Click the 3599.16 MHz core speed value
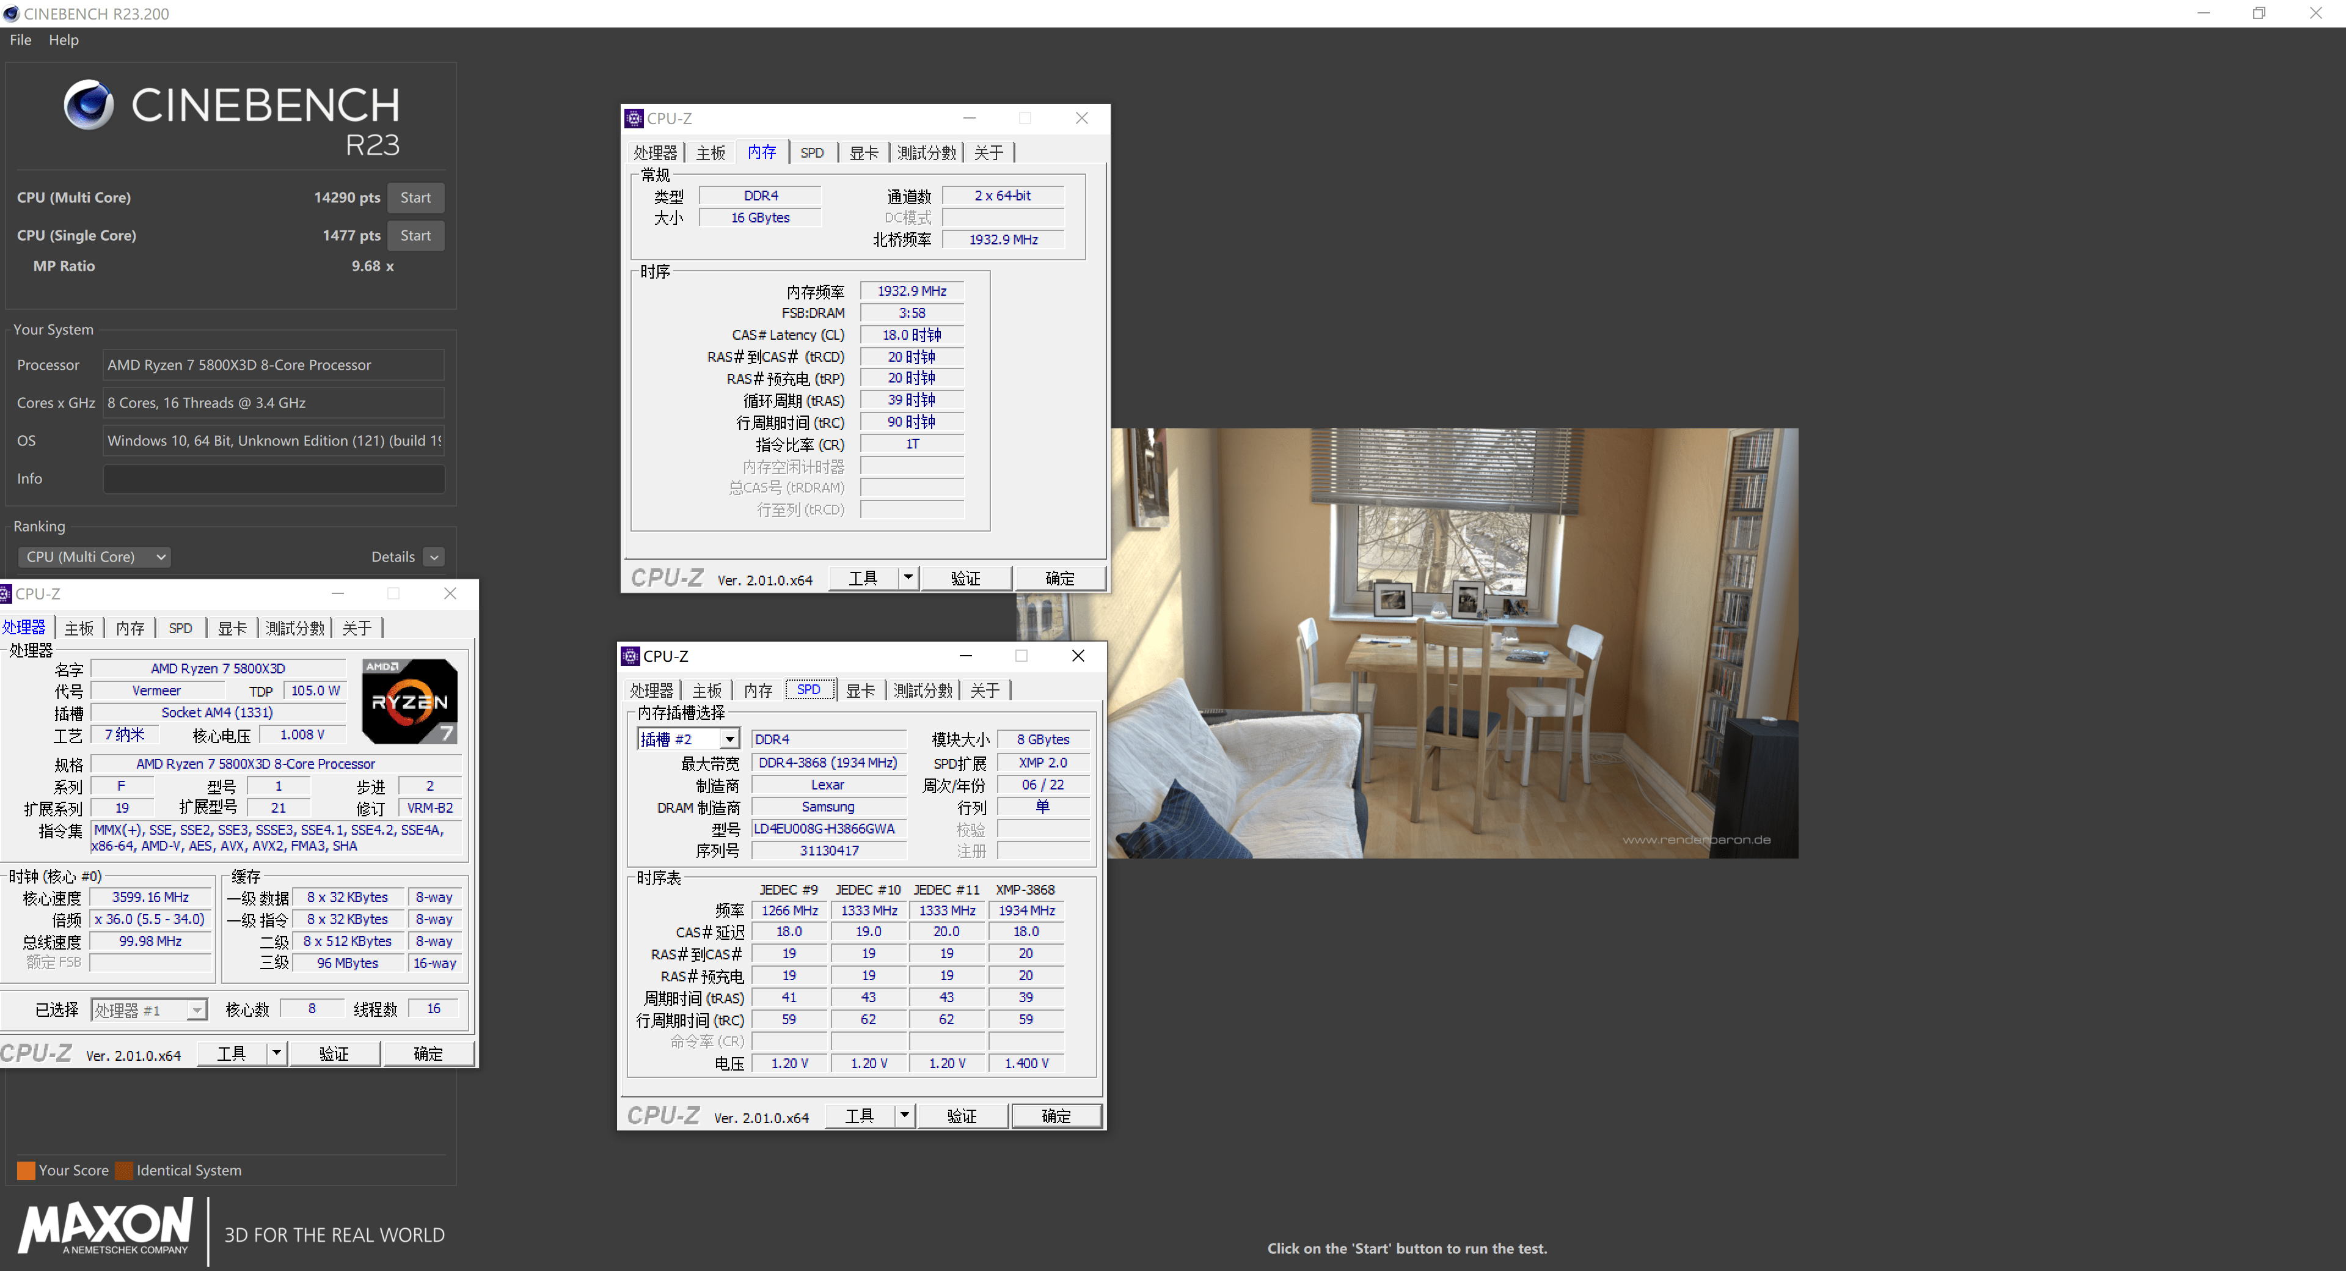The width and height of the screenshot is (2346, 1271). pyautogui.click(x=150, y=898)
